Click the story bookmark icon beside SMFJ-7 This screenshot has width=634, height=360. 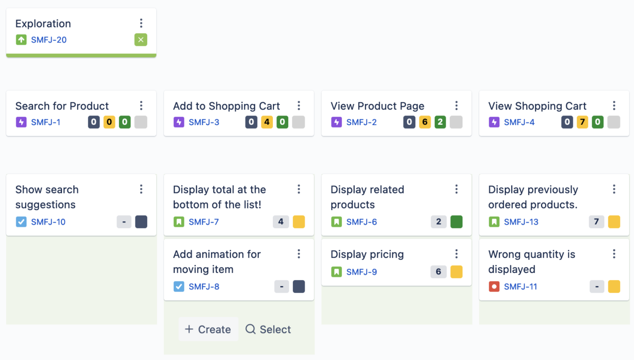[179, 222]
